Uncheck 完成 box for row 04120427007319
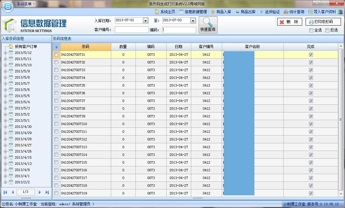 311,193
